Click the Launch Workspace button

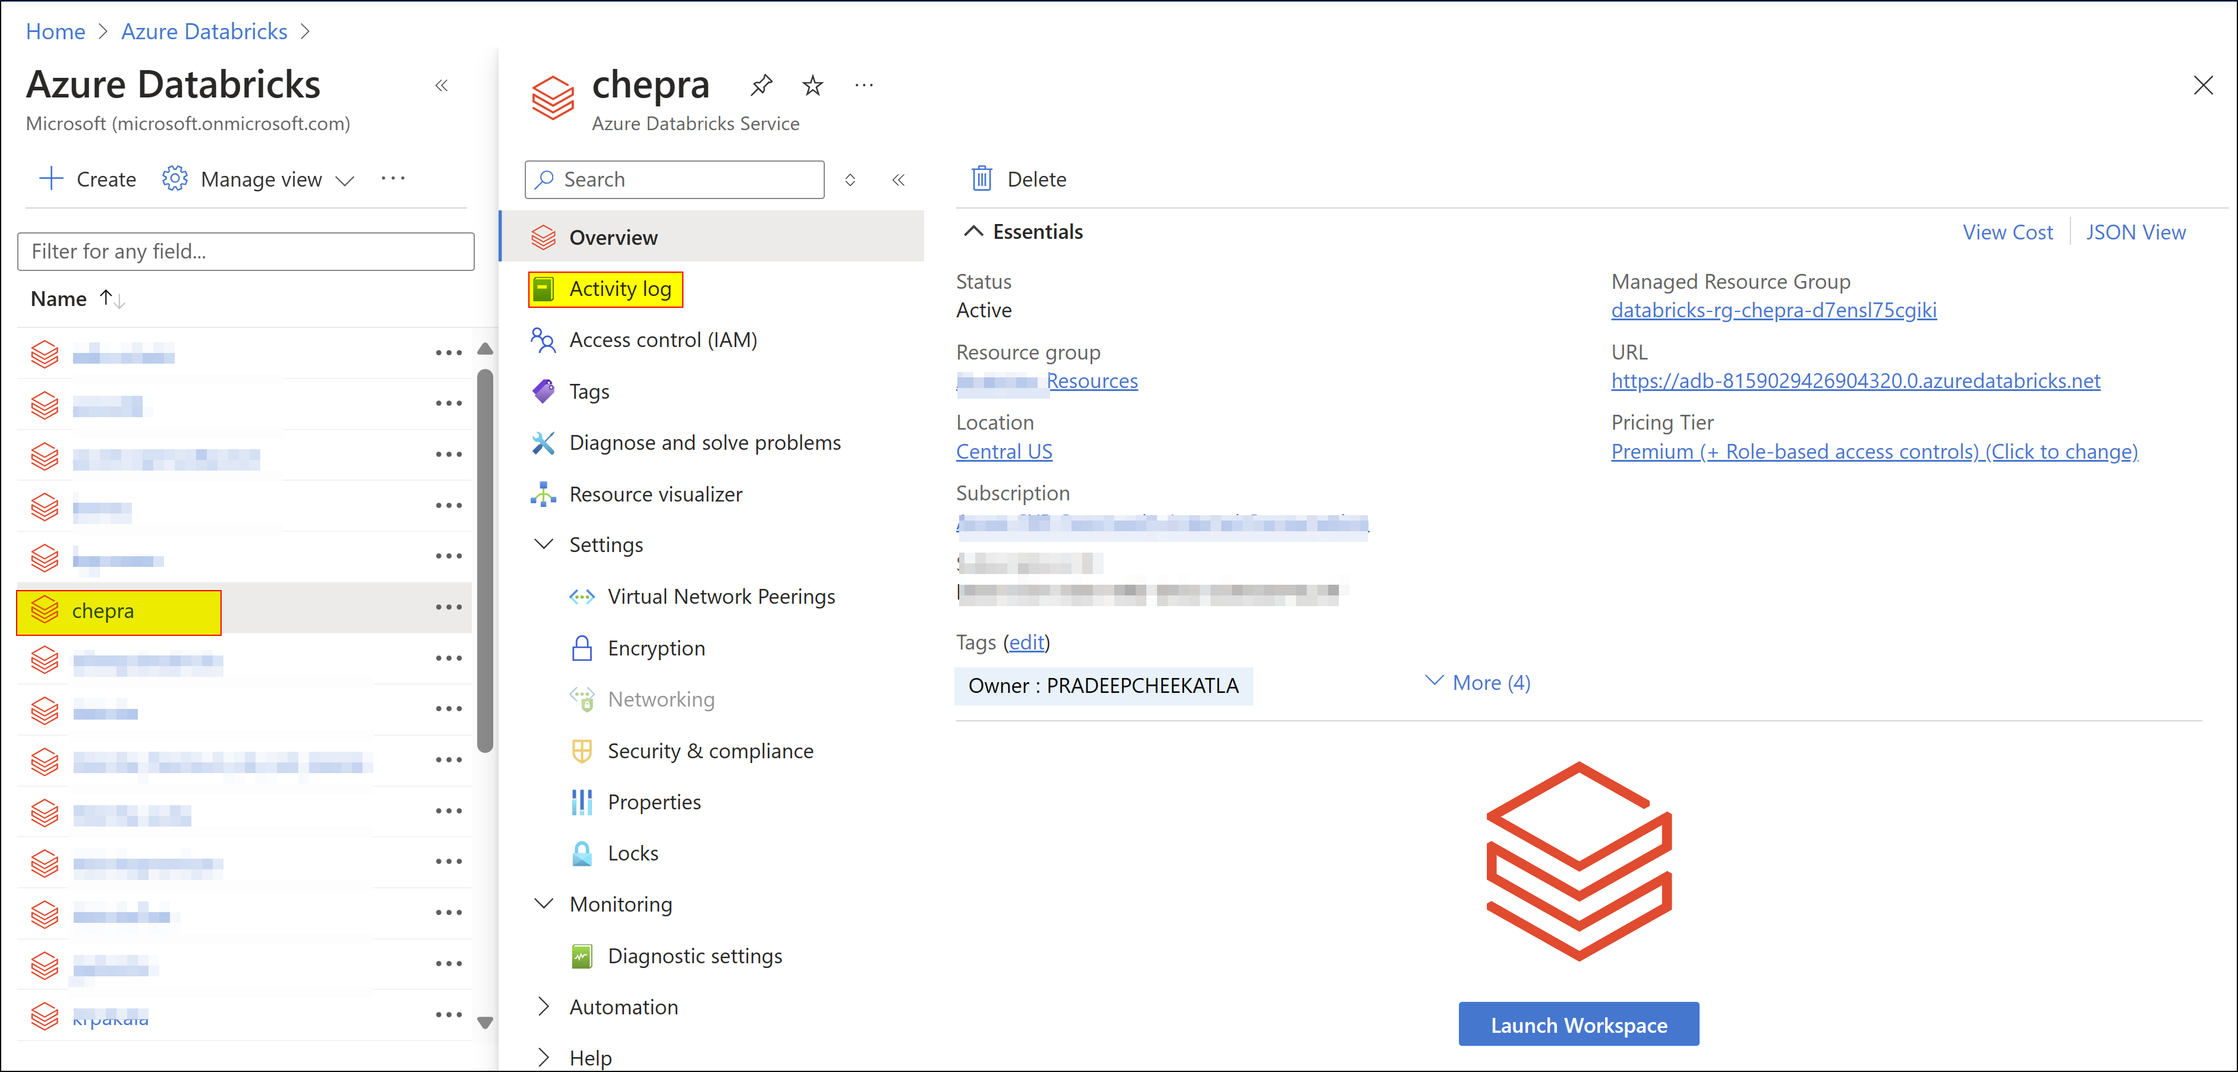(1578, 1024)
